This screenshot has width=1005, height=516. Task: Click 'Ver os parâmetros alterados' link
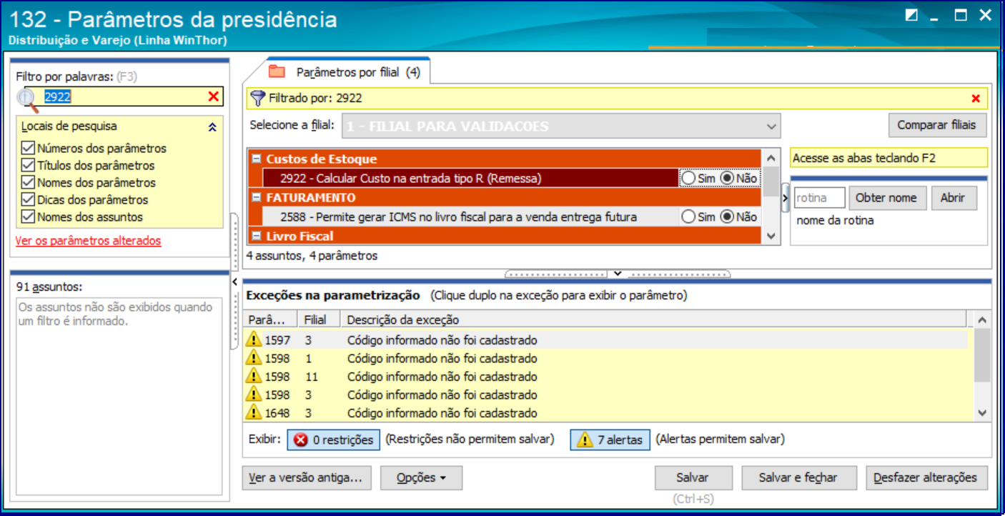point(88,241)
